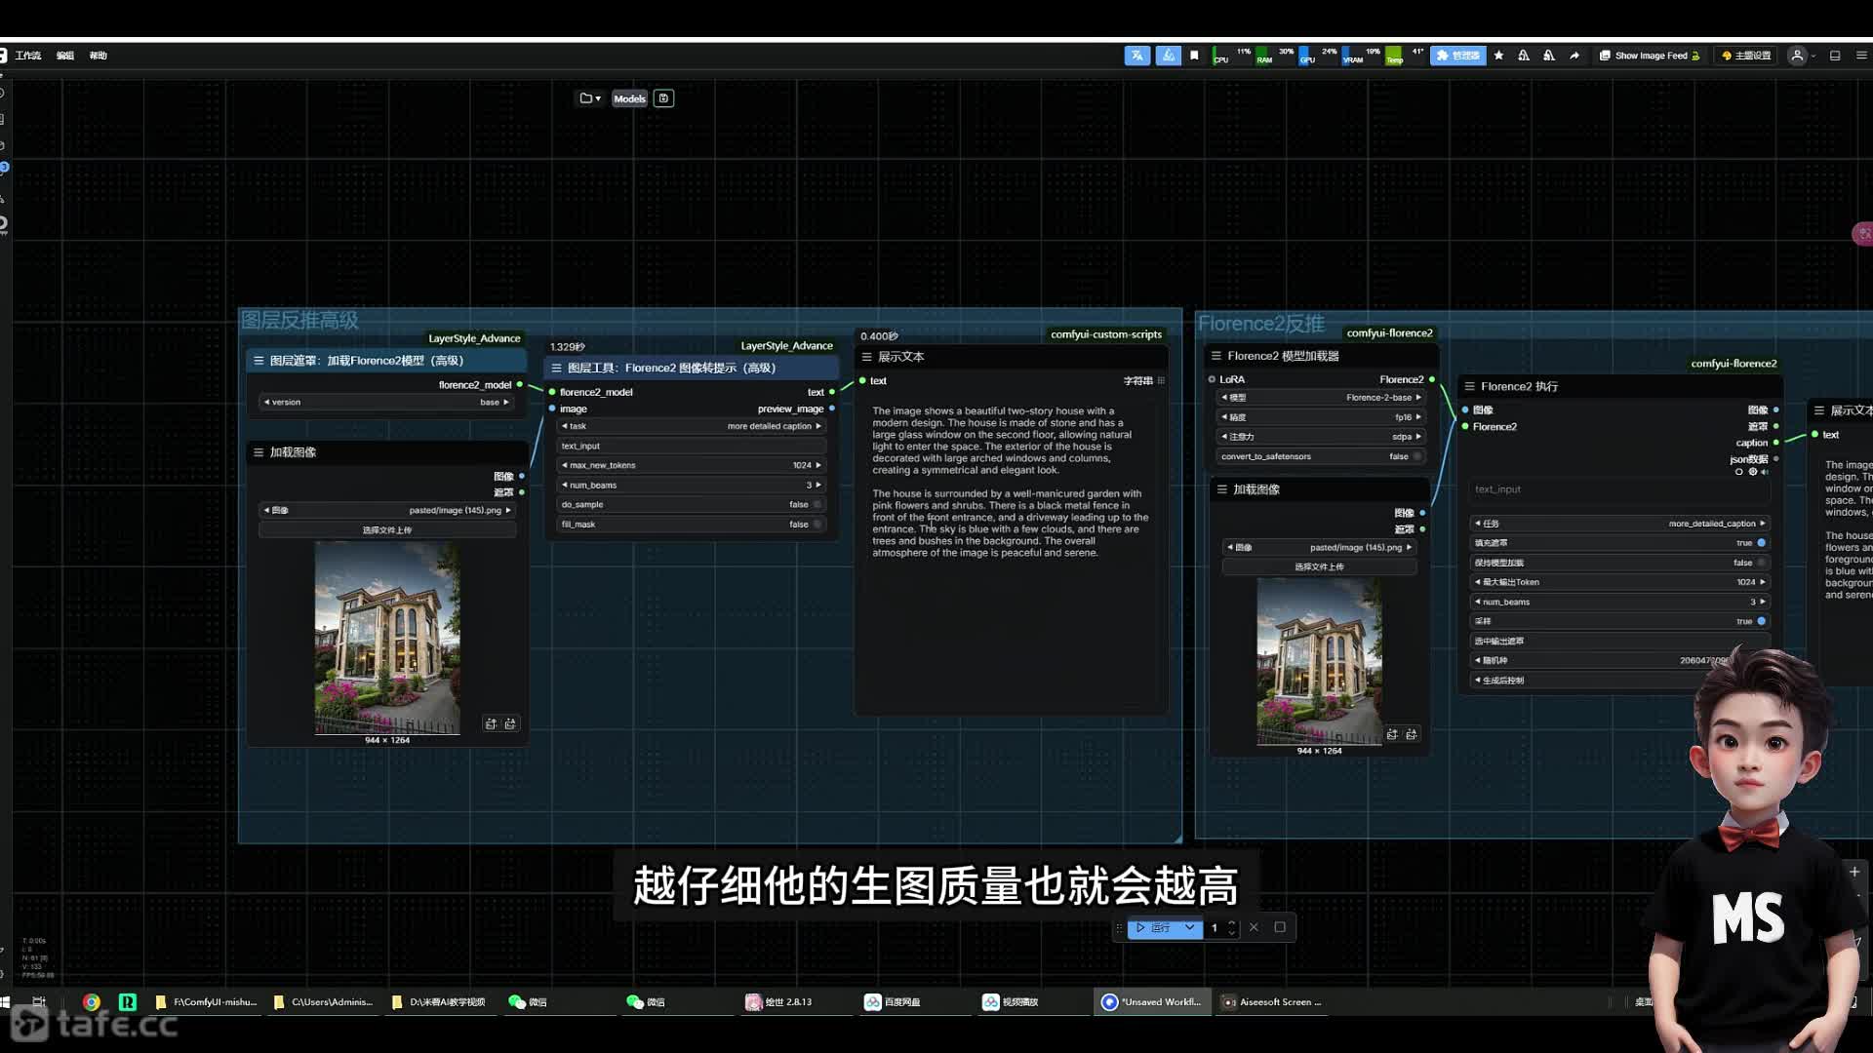Open the version base dropdown in the LayerStyle Florence2 loader
Viewport: 1873px width, 1053px height.
point(386,402)
